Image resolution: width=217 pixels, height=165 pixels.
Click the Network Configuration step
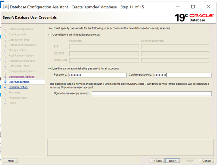coord(22,61)
